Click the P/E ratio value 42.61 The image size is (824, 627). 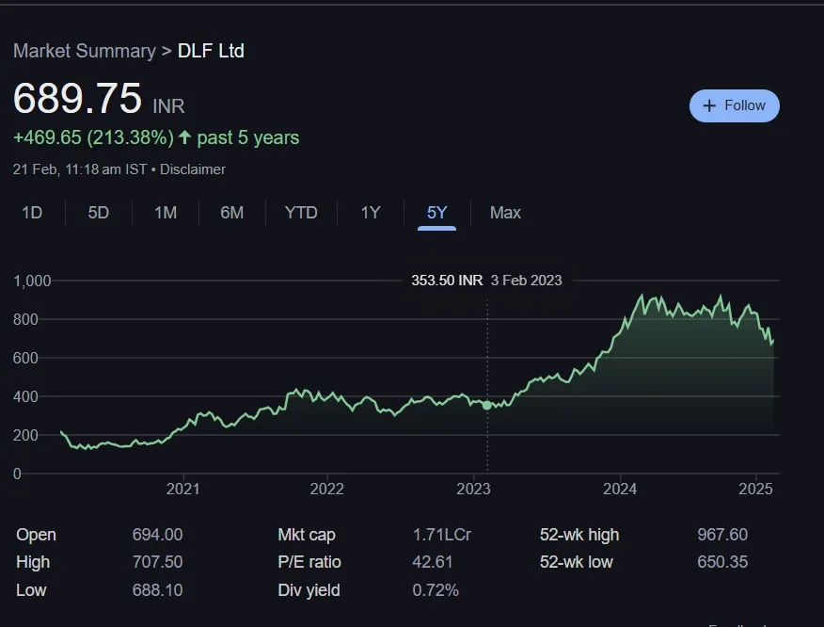pyautogui.click(x=433, y=562)
